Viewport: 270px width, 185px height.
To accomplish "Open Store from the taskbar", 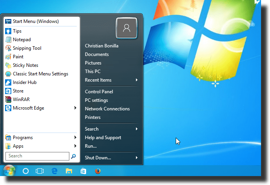I will click(83, 171).
